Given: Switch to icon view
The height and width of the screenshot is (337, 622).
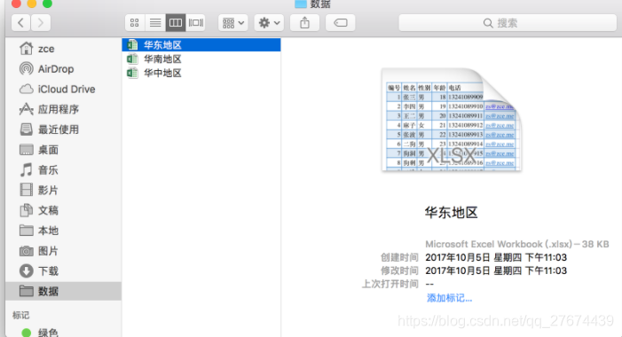Looking at the screenshot, I should [135, 22].
